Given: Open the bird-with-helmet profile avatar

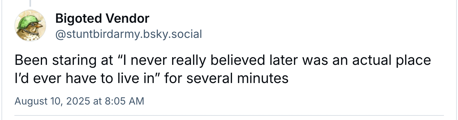Looking at the screenshot, I should click(x=30, y=26).
